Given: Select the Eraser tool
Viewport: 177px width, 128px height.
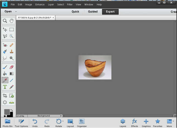Looking at the screenshot, I should pyautogui.click(x=12, y=67).
